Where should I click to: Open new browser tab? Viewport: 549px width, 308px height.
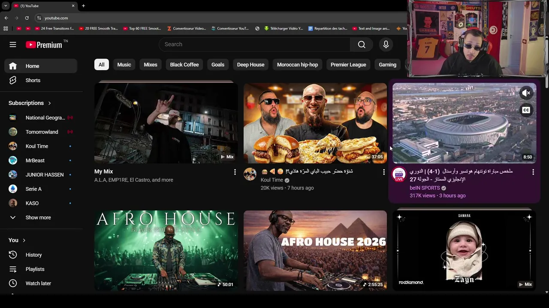[x=83, y=6]
